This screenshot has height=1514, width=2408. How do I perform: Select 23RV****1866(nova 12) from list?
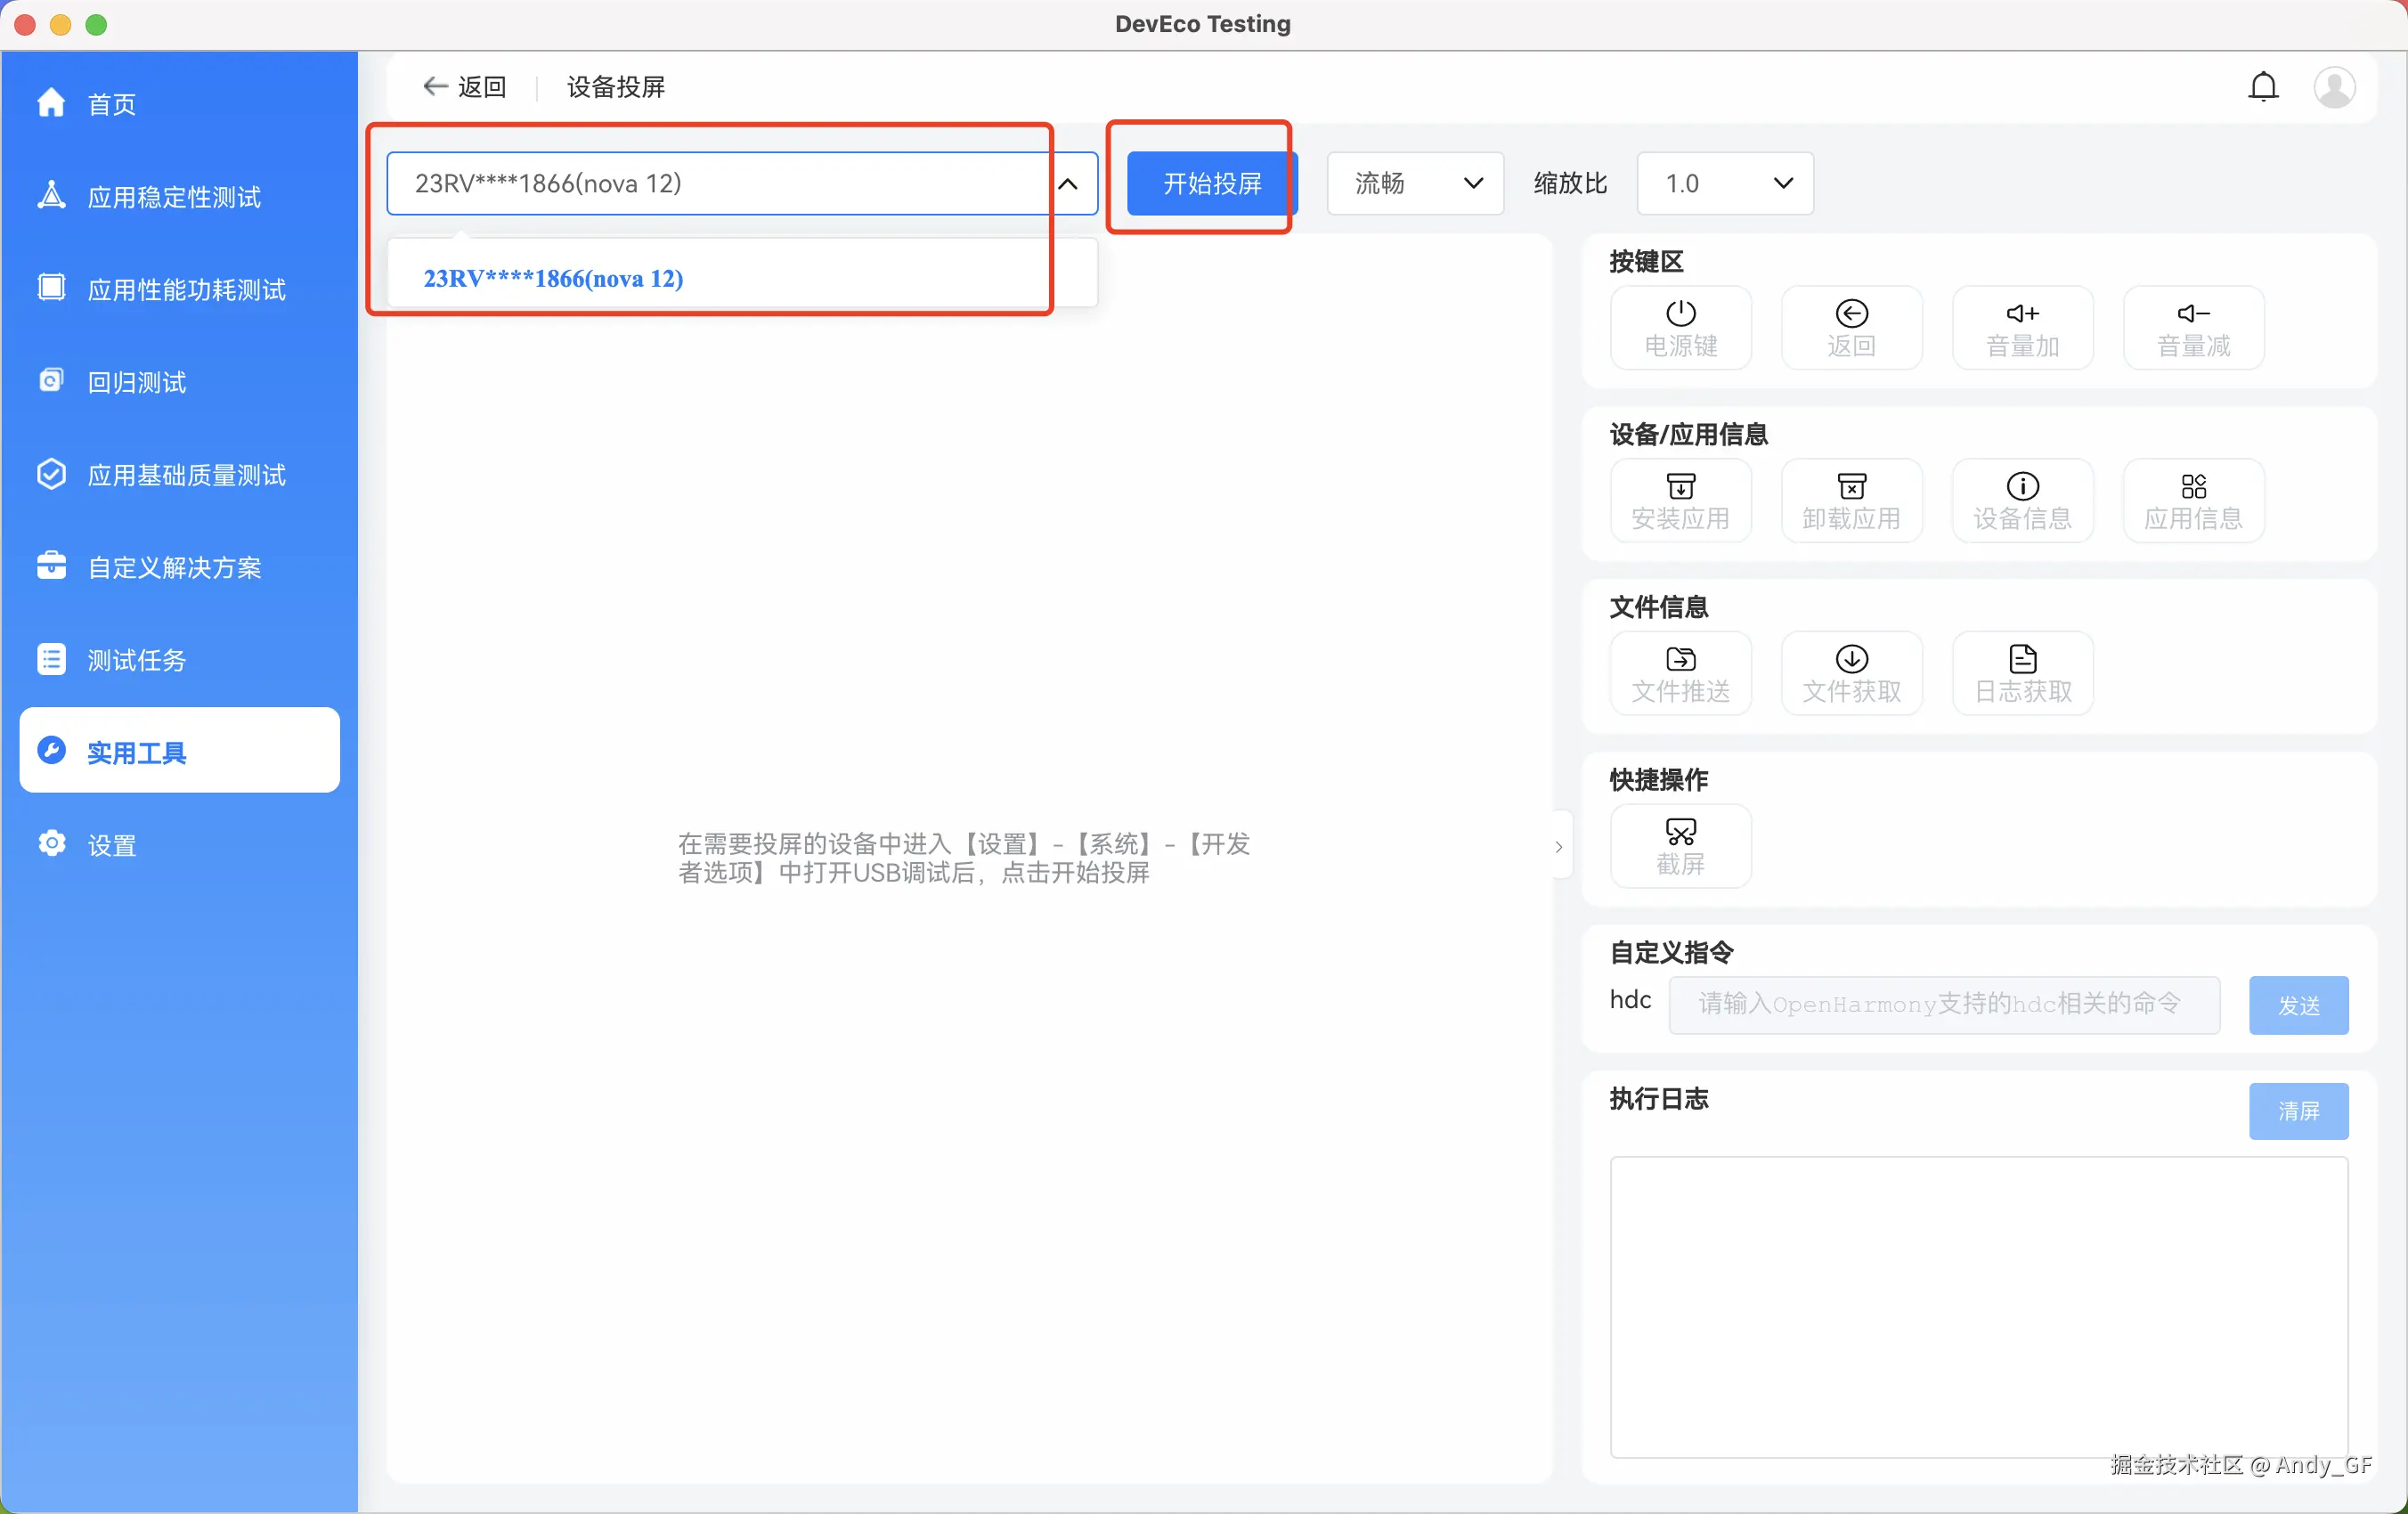coord(553,279)
